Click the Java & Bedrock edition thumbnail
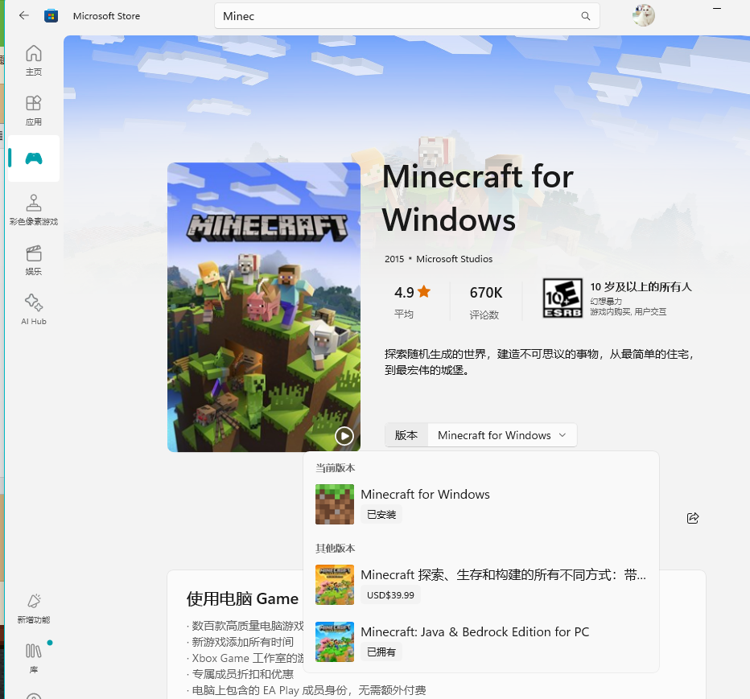 coord(335,642)
